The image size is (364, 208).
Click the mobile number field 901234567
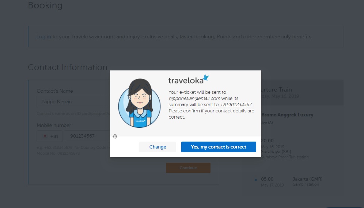[87, 136]
